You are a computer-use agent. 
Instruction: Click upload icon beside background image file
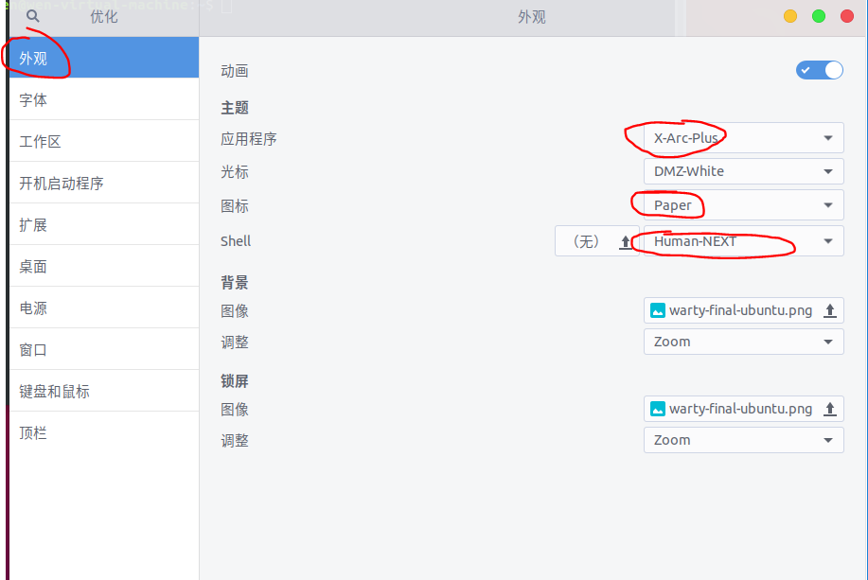coord(829,310)
